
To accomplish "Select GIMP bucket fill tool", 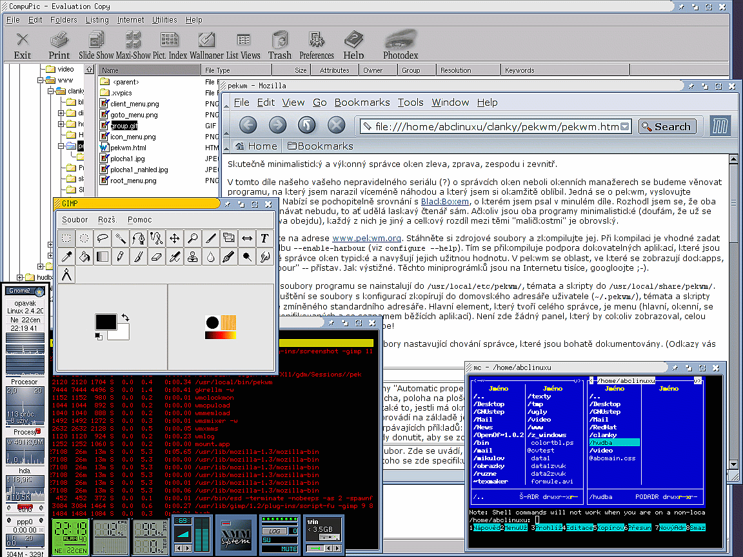I will pyautogui.click(x=84, y=257).
